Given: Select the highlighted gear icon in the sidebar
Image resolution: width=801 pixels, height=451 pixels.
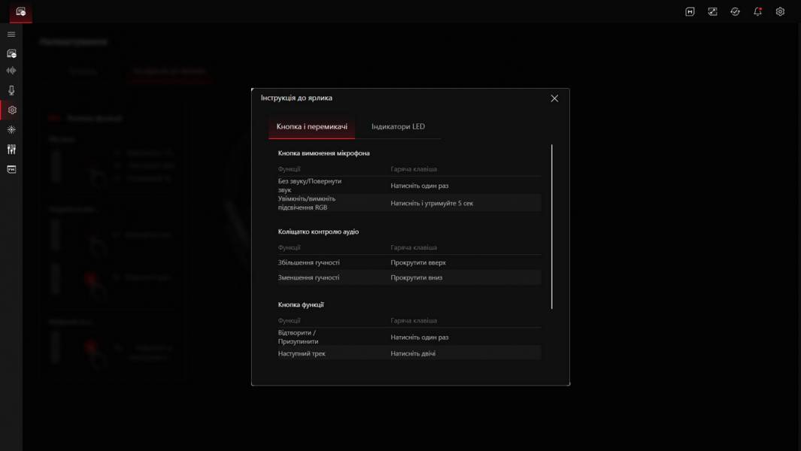Looking at the screenshot, I should (12, 110).
